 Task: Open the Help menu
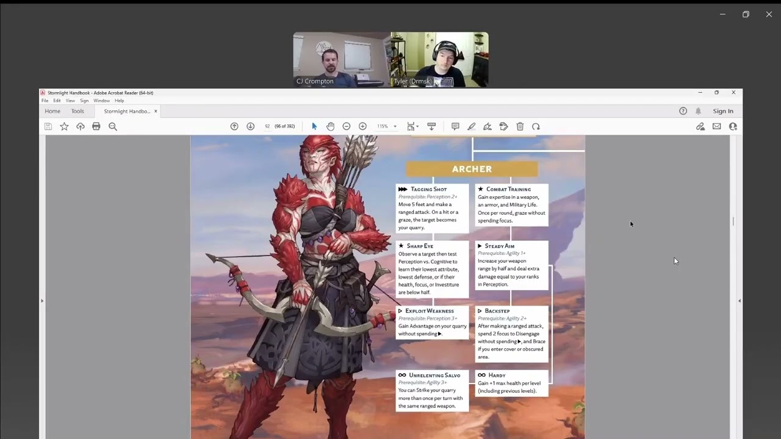119,101
